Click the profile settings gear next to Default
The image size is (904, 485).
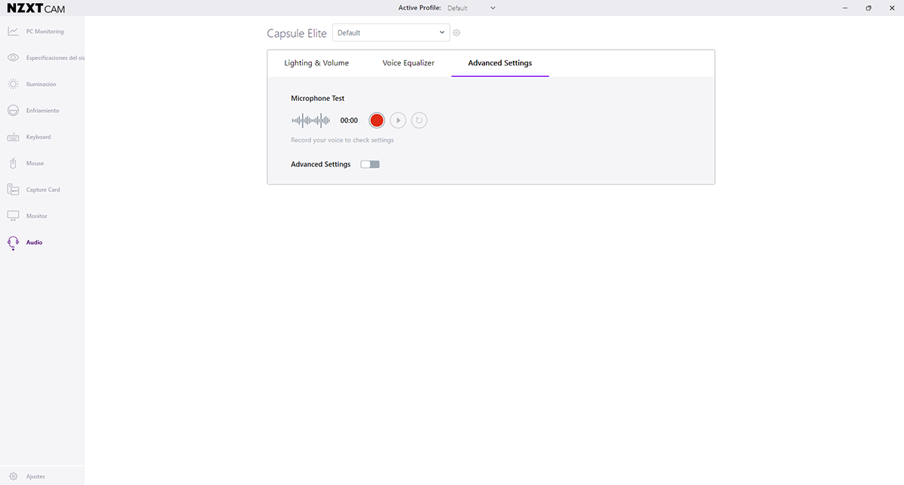coord(457,33)
